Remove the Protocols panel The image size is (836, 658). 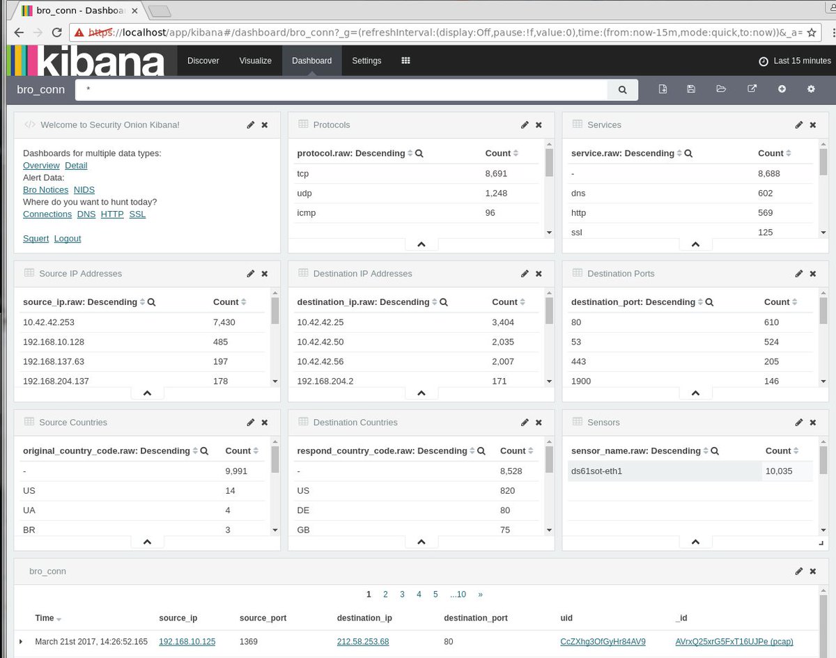tap(539, 125)
